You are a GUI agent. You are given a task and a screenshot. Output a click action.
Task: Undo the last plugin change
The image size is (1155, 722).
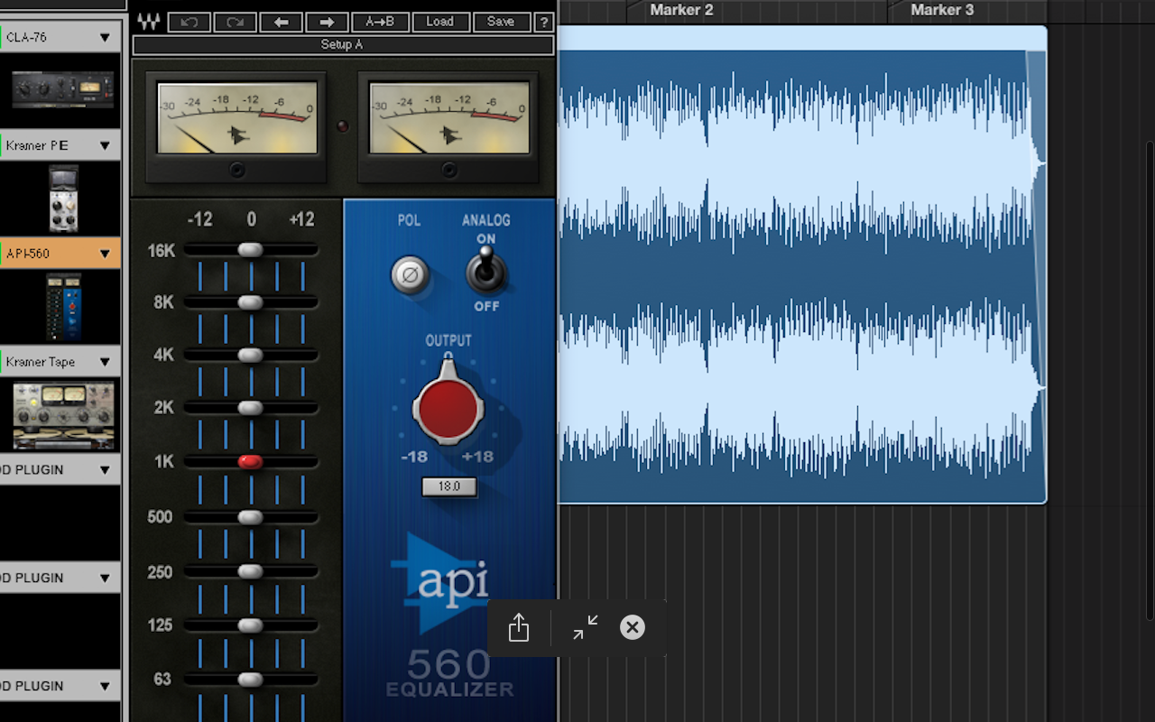click(189, 22)
